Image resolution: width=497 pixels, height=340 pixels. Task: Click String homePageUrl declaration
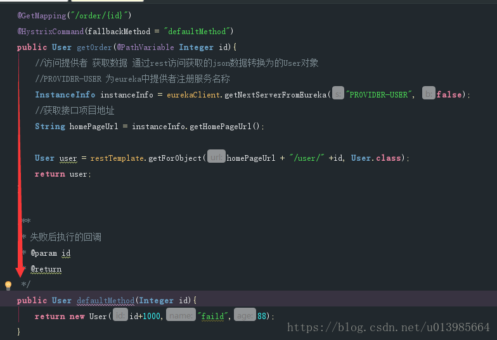coord(76,127)
